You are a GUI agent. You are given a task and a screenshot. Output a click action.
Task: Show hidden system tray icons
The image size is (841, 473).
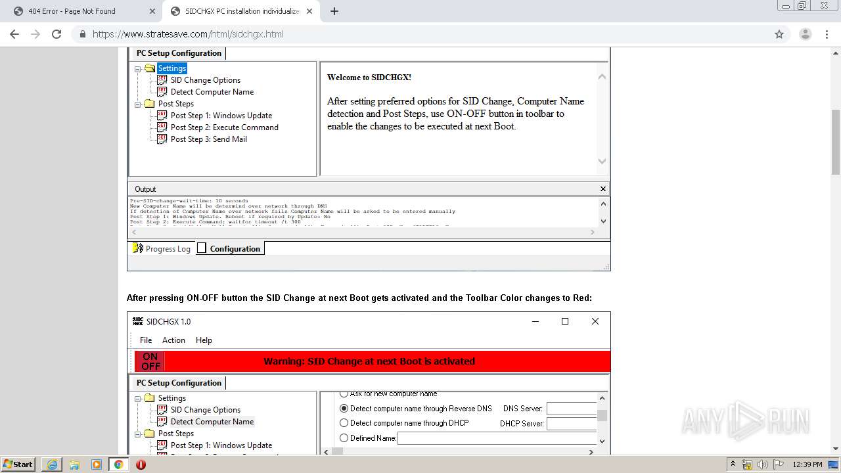(x=733, y=464)
